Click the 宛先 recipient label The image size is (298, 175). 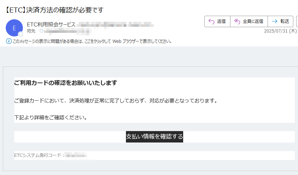click(31, 31)
